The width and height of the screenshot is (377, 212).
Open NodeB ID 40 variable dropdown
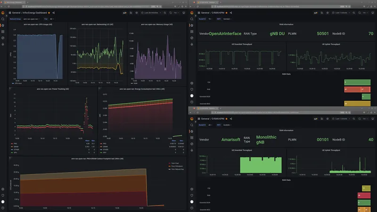(210, 125)
